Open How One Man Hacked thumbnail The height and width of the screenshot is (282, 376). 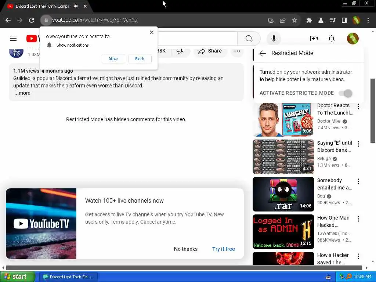pos(283,231)
